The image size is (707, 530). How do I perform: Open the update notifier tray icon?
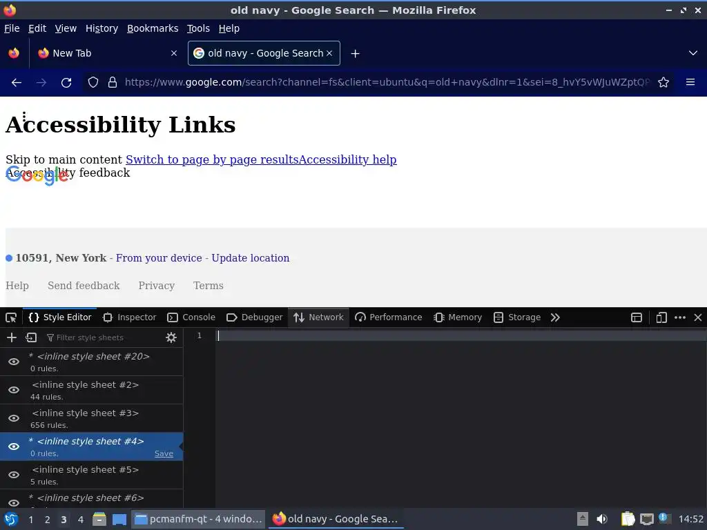tap(664, 518)
